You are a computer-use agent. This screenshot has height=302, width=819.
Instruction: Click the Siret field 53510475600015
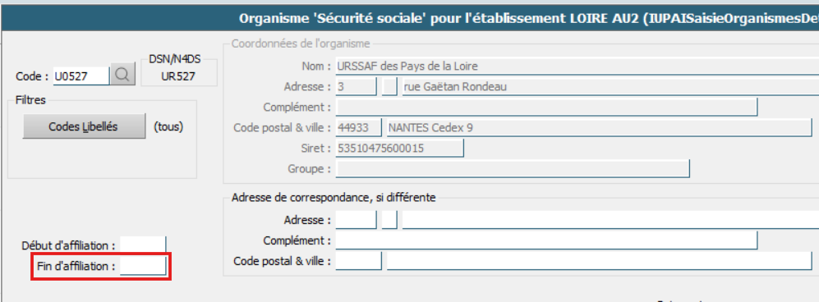tap(399, 149)
